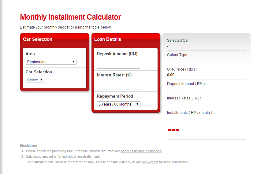
Task: Open the Repayment Period dropdown
Action: click(119, 104)
